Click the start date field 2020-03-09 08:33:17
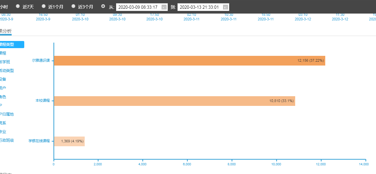 click(138, 7)
